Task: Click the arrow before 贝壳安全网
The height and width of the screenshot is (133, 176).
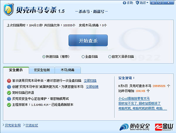Action: pyautogui.click(x=3, y=125)
